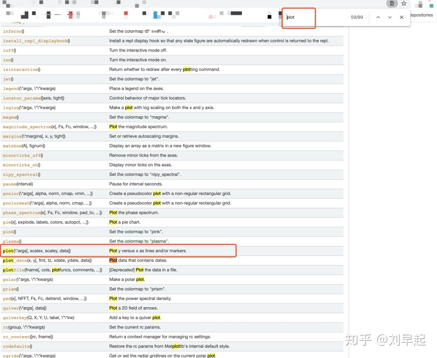This screenshot has height=358, width=437.
Task: Click description 'Make a polar plot.'
Action: tap(127, 279)
